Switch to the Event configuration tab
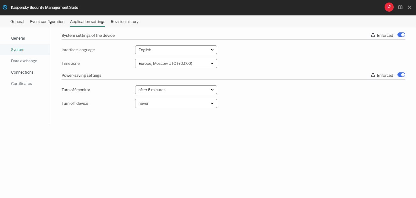Viewport: 416px width, 198px height. [47, 21]
